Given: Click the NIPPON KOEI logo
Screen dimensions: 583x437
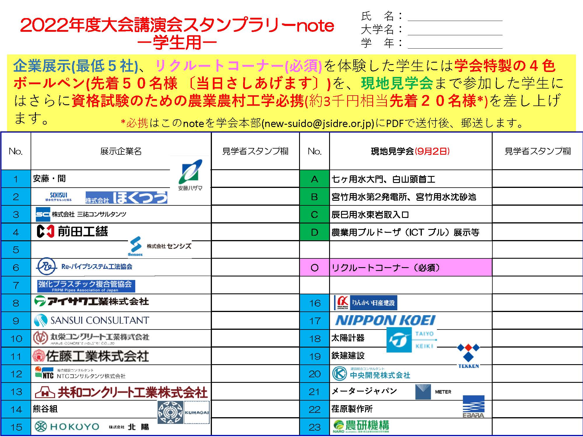Looking at the screenshot, I should [x=385, y=320].
